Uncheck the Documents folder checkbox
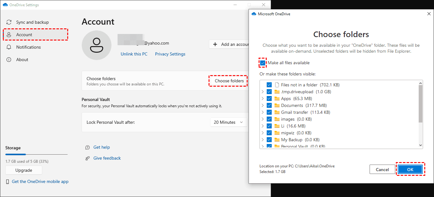 [x=269, y=105]
